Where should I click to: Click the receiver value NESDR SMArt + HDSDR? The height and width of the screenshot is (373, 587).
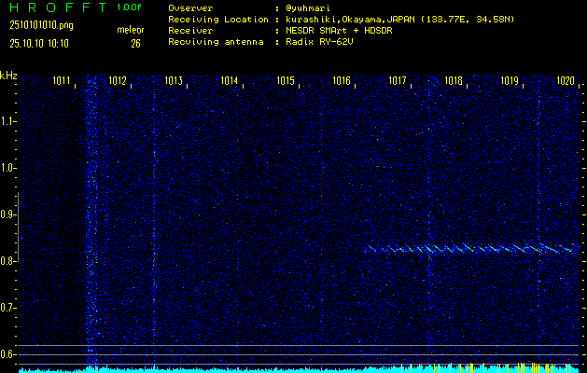pos(339,31)
